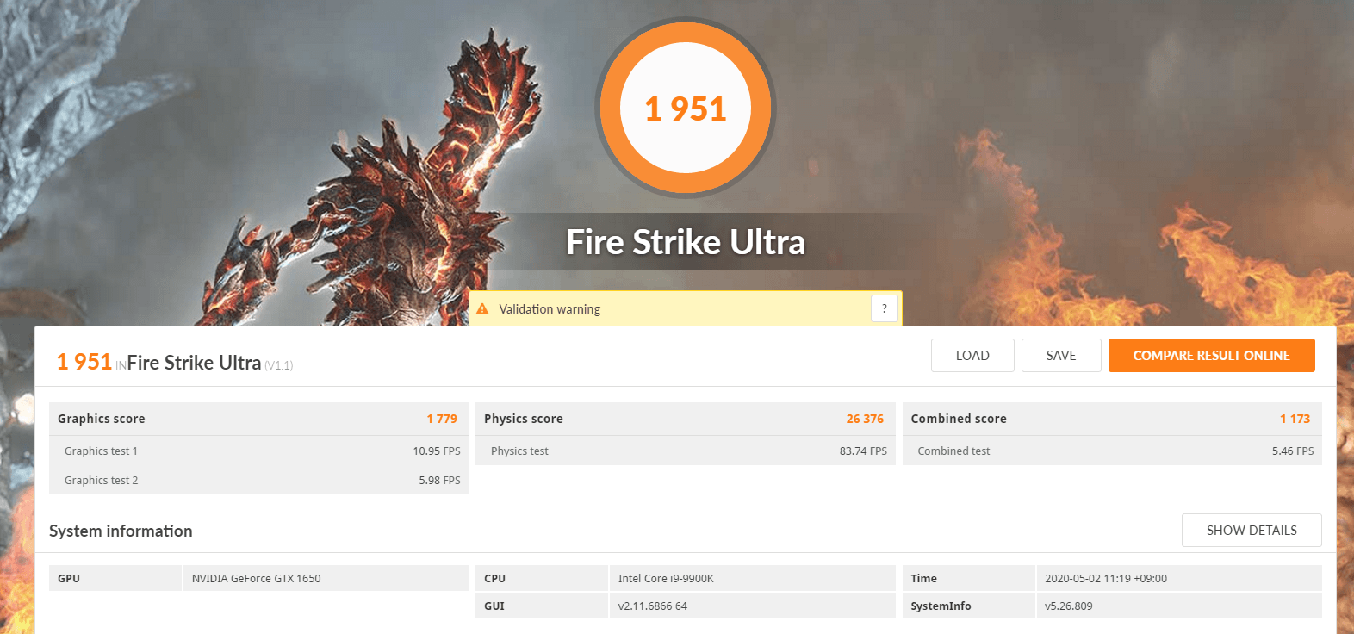Click the SAVE button
1354x634 pixels.
point(1061,356)
